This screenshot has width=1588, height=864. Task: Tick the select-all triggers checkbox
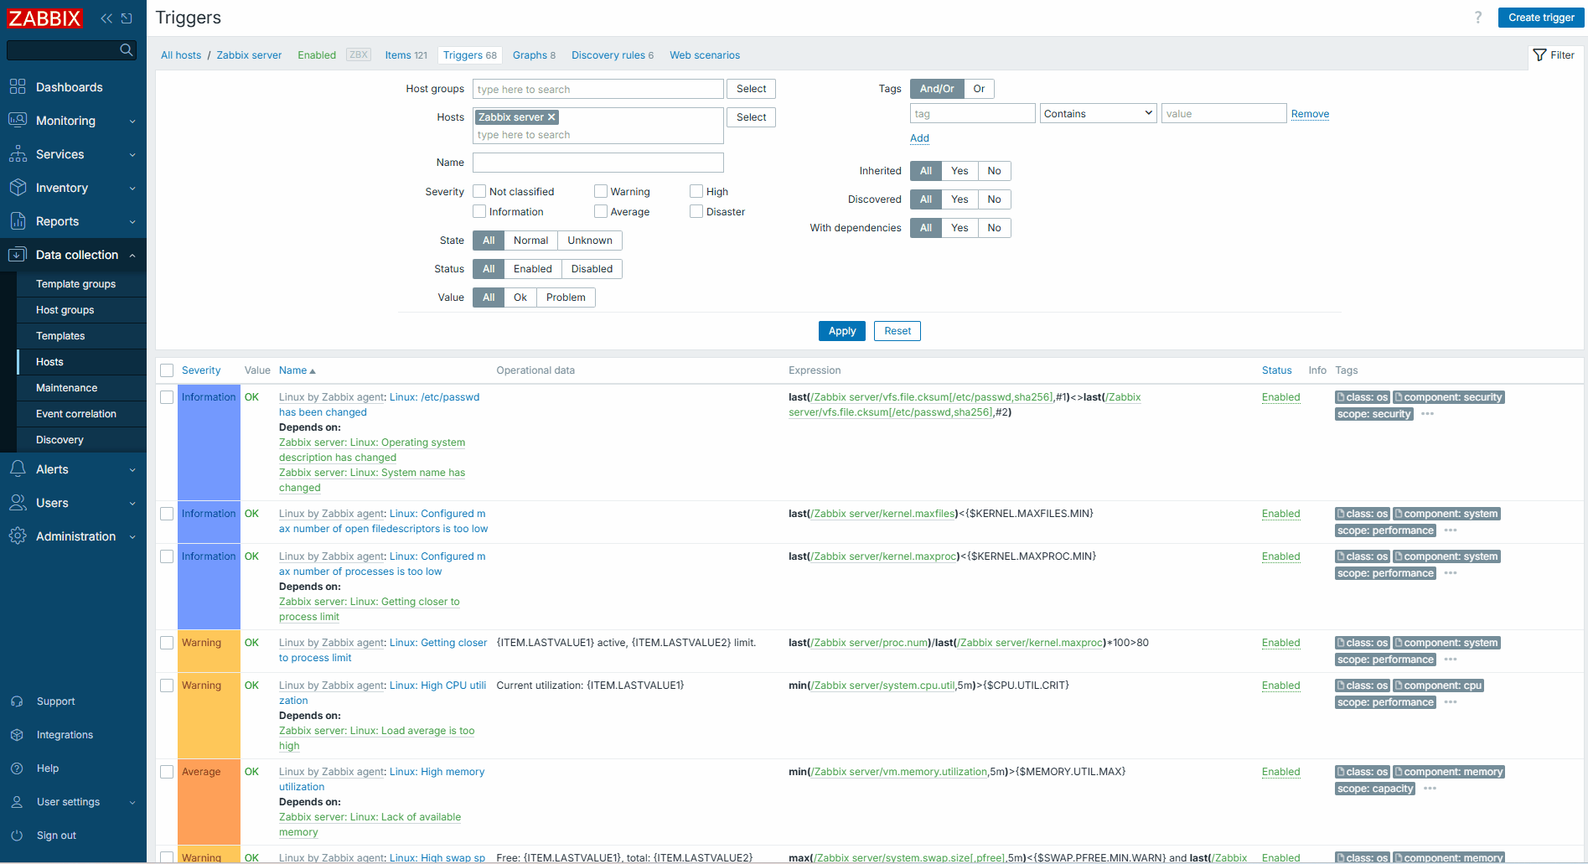(167, 370)
